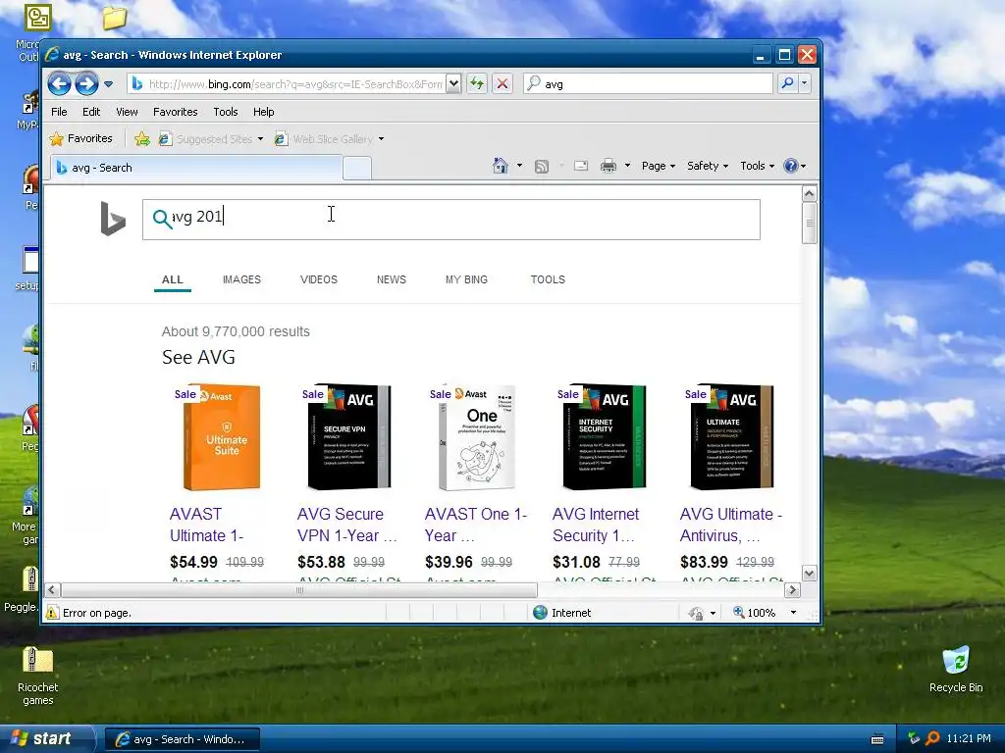Go forward with the Forward arrow button
This screenshot has height=753, width=1005.
pos(86,84)
